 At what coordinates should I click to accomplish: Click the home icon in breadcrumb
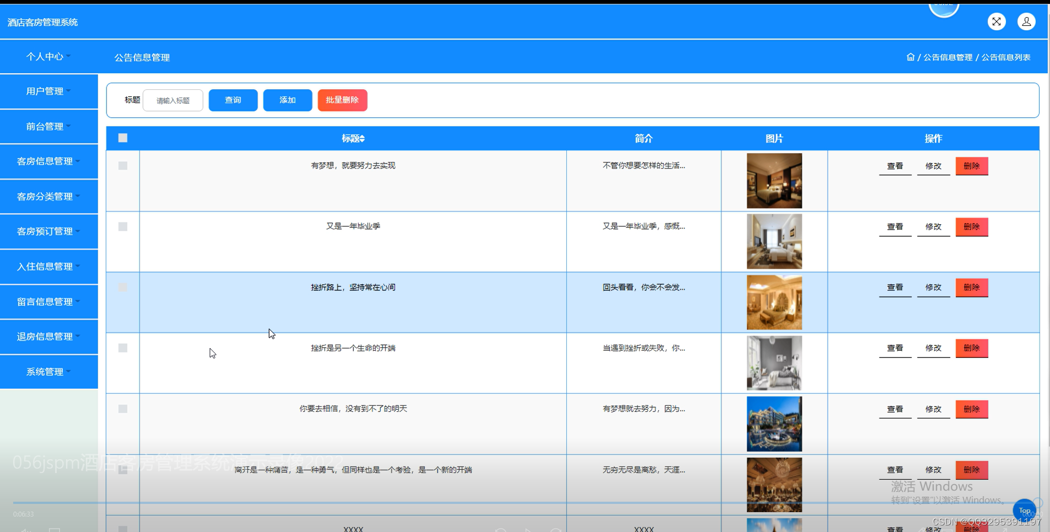(910, 57)
